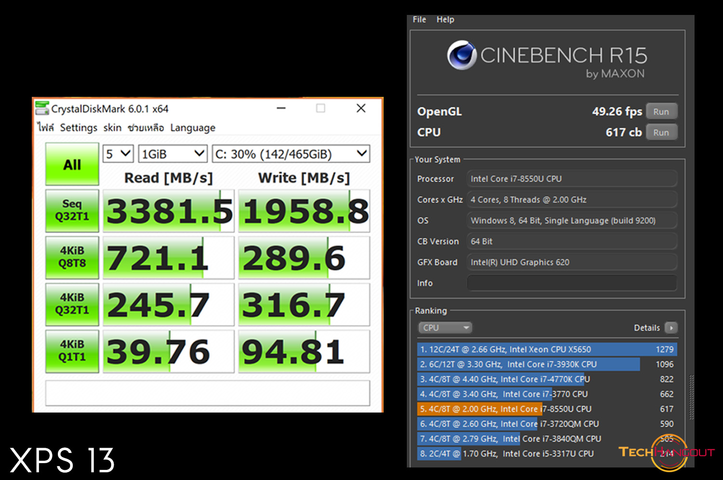
Task: Select ranking row Core i7-3930K CPU
Action: pyautogui.click(x=547, y=364)
